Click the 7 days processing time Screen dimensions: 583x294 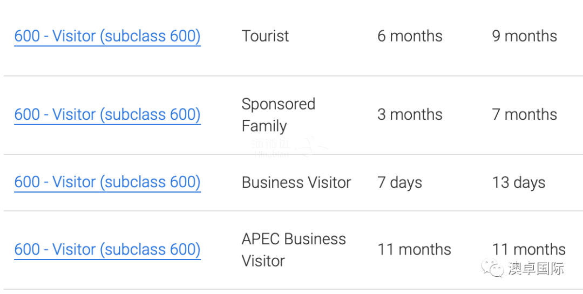click(399, 183)
